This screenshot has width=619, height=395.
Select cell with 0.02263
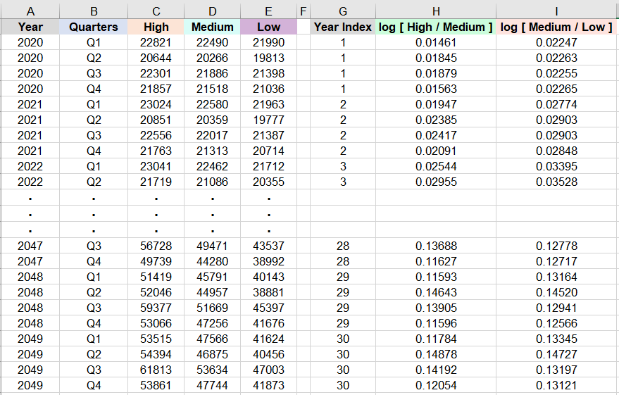coord(556,58)
